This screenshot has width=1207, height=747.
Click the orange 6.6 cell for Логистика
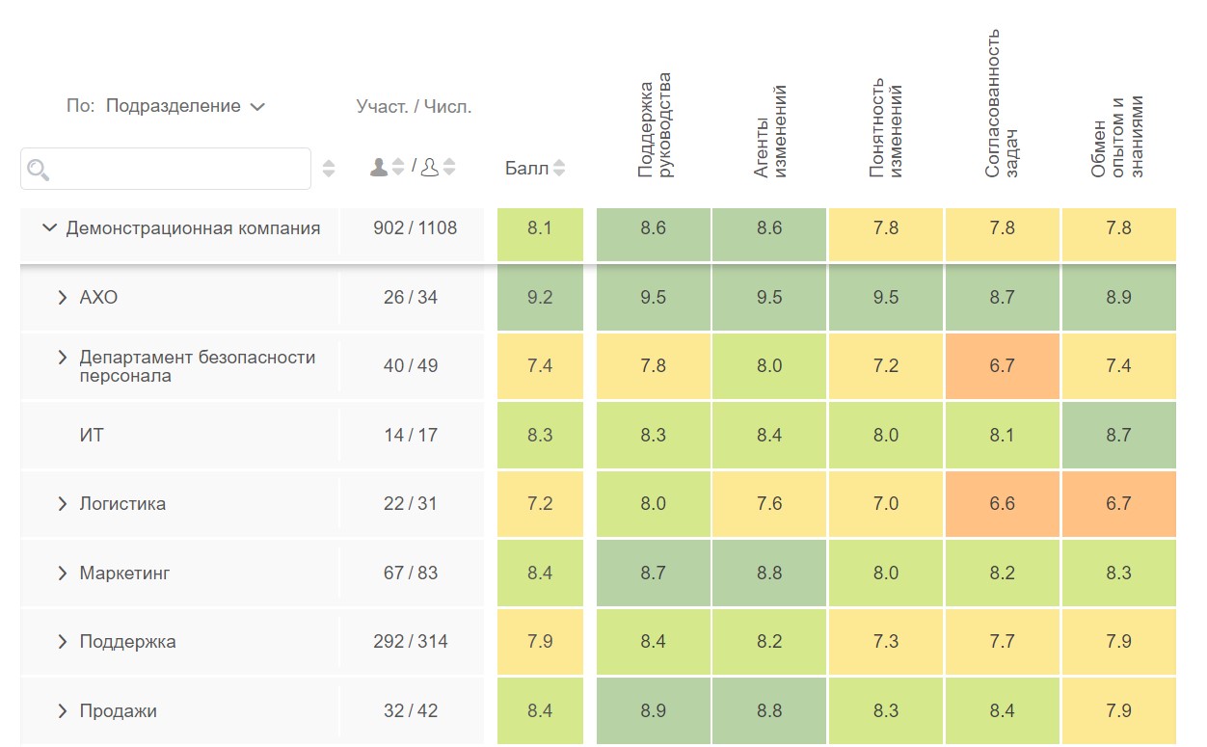(x=1003, y=504)
